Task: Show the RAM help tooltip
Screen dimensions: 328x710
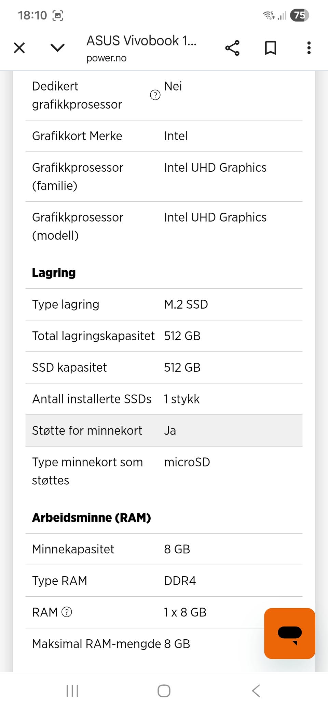Action: click(x=67, y=612)
